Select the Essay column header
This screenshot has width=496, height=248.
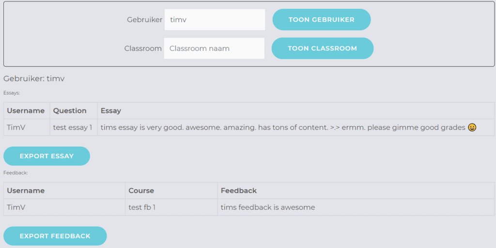pos(296,110)
